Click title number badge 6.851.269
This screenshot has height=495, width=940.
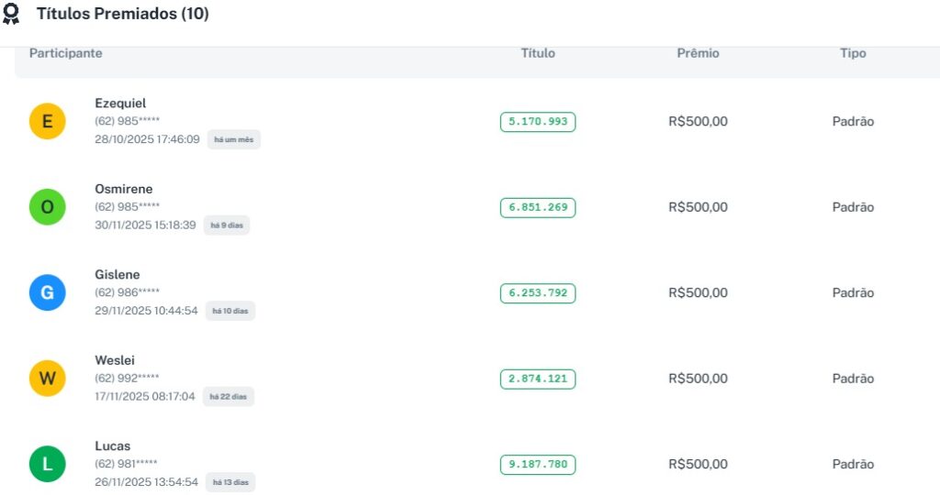[538, 207]
